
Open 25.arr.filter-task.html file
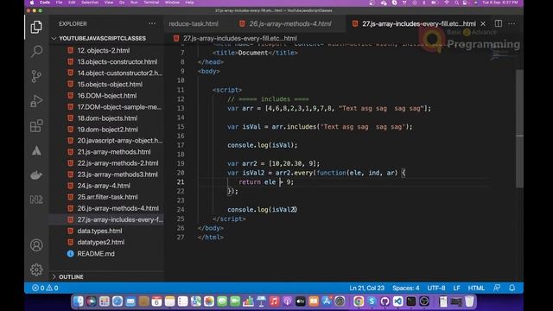coord(107,197)
